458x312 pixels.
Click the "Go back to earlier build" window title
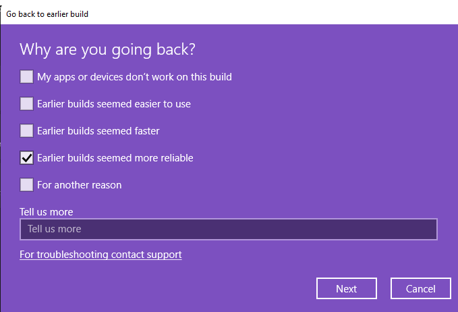tap(47, 14)
